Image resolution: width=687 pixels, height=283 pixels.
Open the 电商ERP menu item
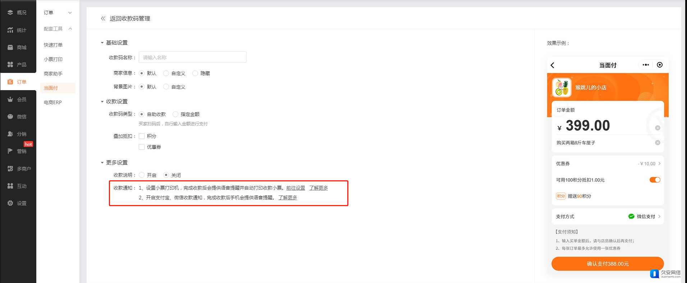coord(53,102)
